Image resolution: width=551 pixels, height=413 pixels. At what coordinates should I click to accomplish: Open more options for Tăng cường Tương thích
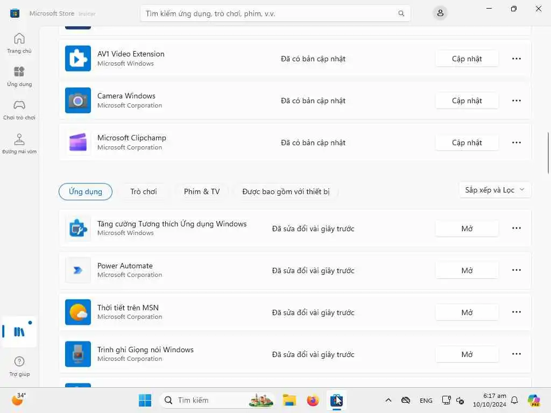click(x=516, y=228)
